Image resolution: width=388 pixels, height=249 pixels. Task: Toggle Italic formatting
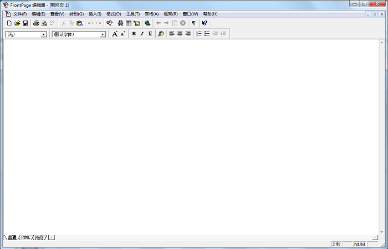(142, 34)
